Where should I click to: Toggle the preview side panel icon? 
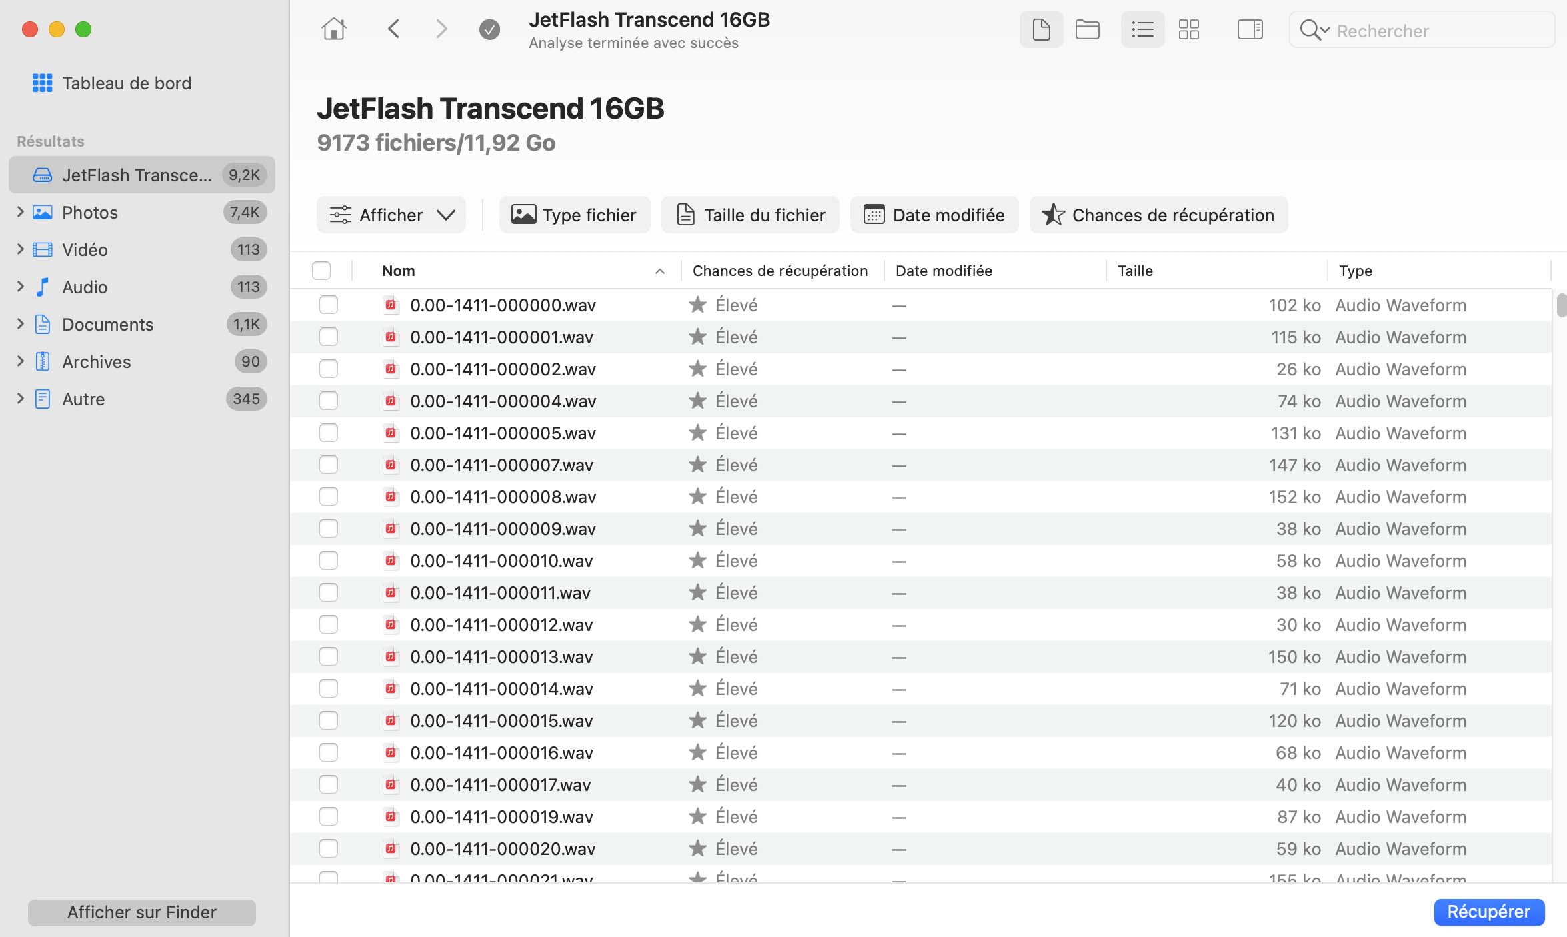coord(1250,29)
